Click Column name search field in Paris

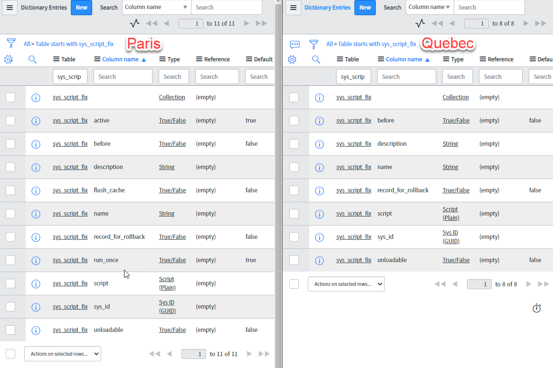[x=123, y=76]
